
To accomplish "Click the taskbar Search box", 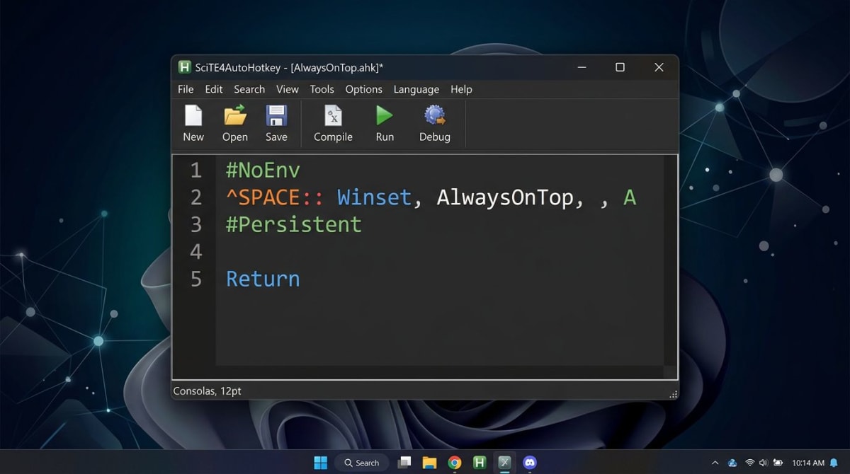I will (362, 463).
